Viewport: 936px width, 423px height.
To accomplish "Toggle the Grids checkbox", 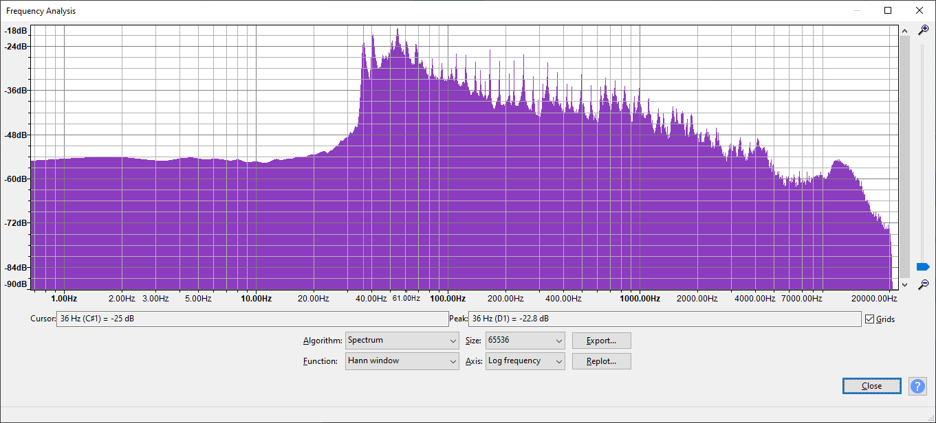I will point(870,319).
